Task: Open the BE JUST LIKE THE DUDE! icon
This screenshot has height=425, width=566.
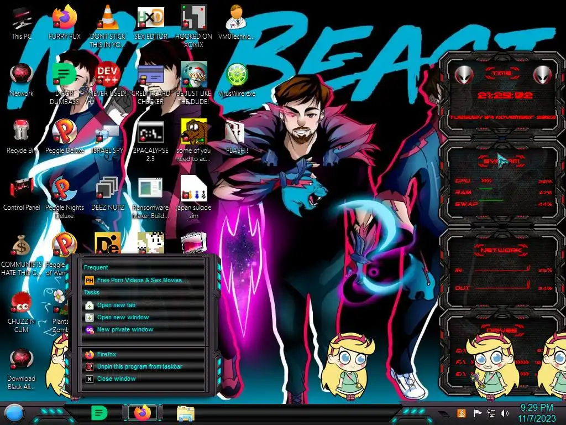Action: click(193, 84)
